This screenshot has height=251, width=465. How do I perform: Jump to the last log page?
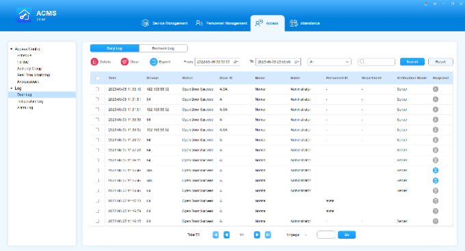click(x=268, y=235)
